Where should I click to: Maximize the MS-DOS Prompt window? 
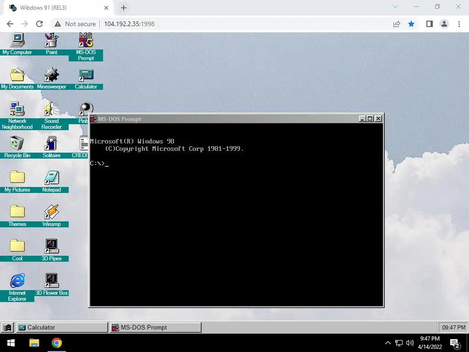(x=370, y=119)
